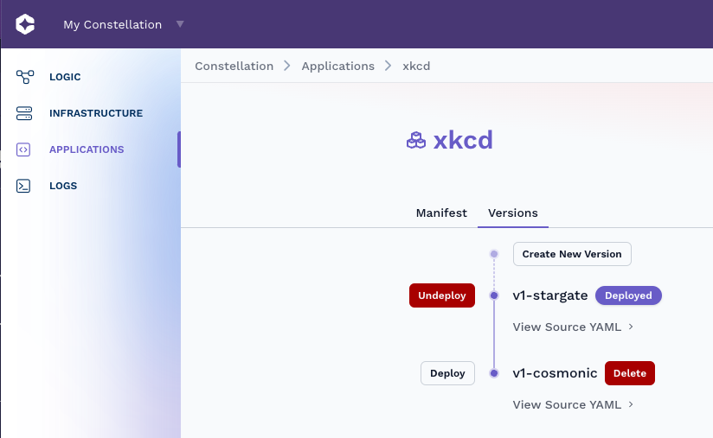View Source YAML for v1-stargate
The height and width of the screenshot is (438, 713).
(x=567, y=327)
